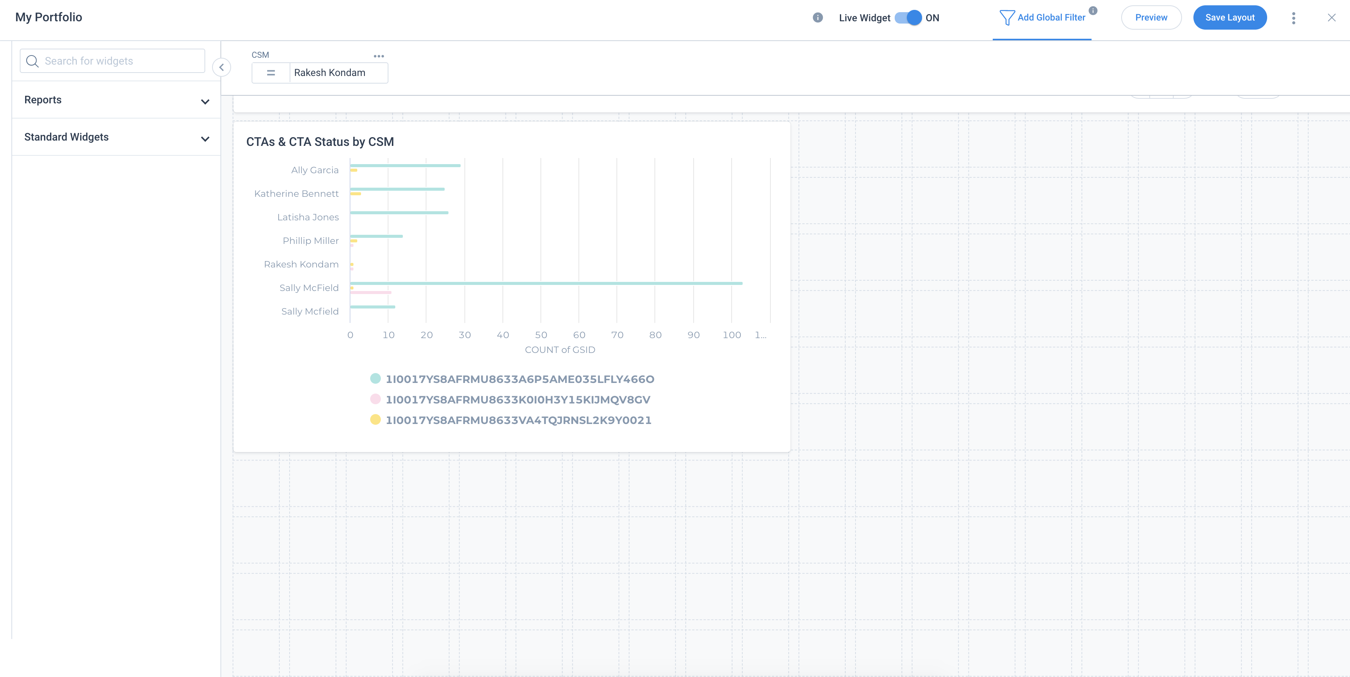Screen dimensions: 1350x677
Task: Close the My Portfolio editor
Action: coord(1332,18)
